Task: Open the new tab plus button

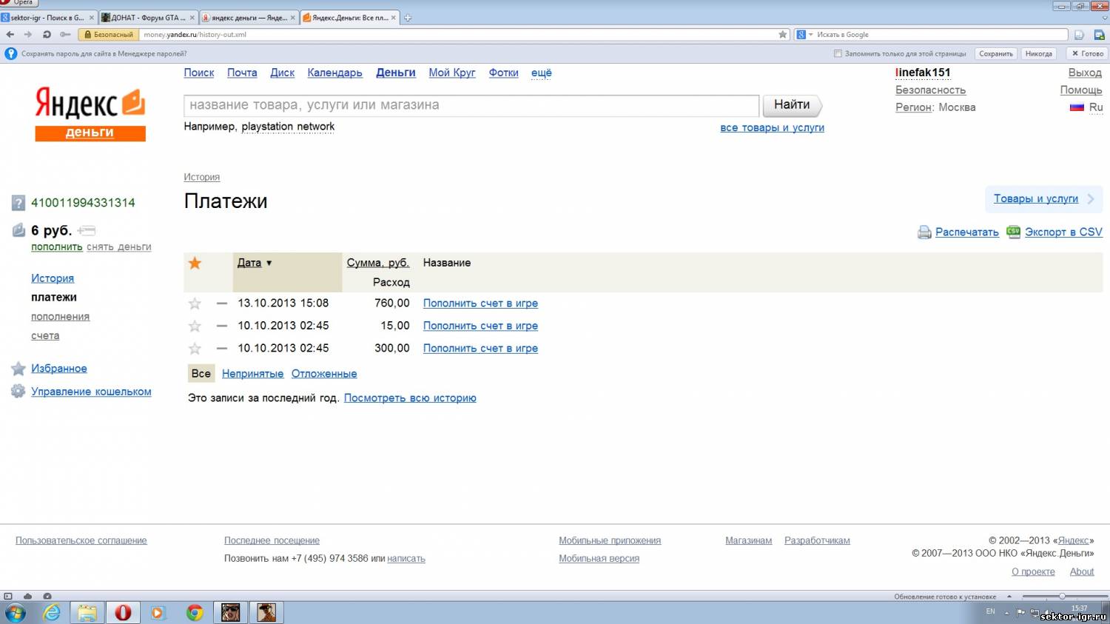Action: pos(407,18)
